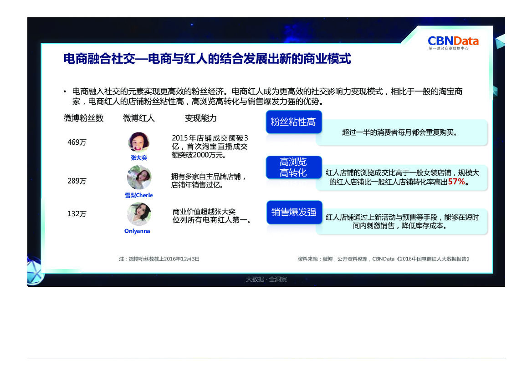This screenshot has width=532, height=376.
Task: Select the 粉丝粘性高 blue button
Action: click(x=293, y=122)
